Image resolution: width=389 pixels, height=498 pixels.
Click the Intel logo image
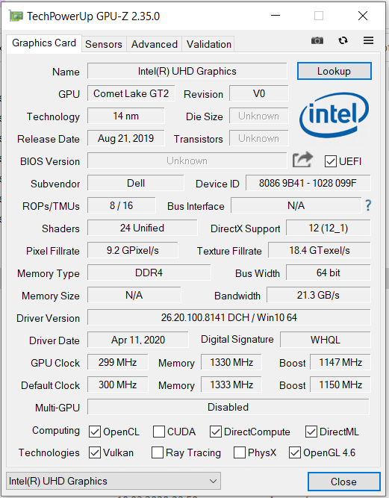(334, 115)
